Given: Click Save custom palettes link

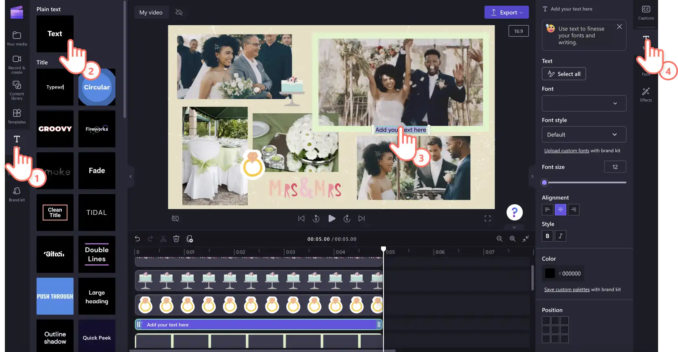Looking at the screenshot, I should pos(567,289).
